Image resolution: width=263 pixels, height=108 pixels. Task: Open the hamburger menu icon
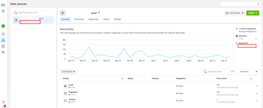click(x=3, y=11)
